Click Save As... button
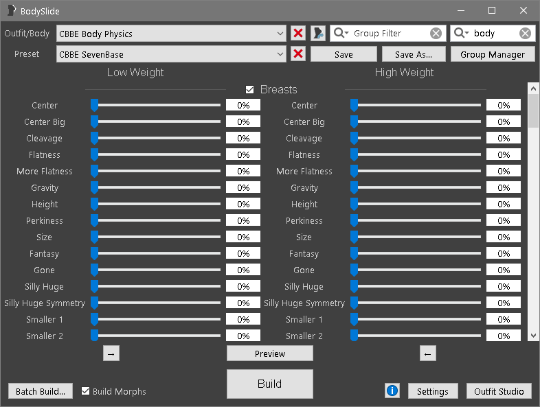Screen dimensions: 540x407 point(414,54)
